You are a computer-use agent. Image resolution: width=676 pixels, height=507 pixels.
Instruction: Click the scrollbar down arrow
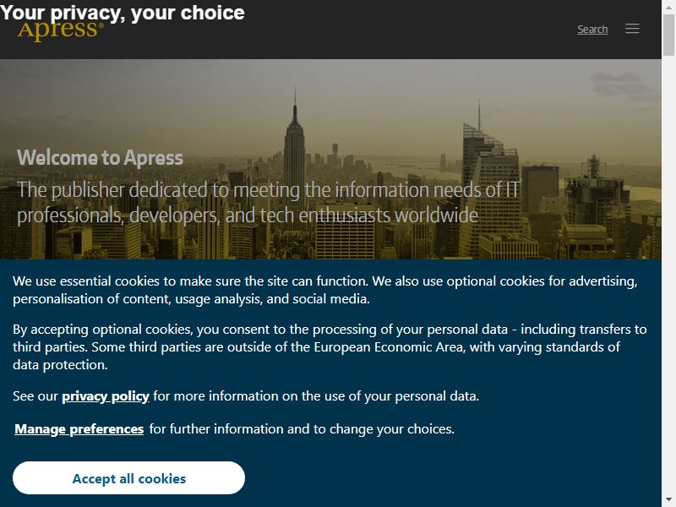(668, 501)
